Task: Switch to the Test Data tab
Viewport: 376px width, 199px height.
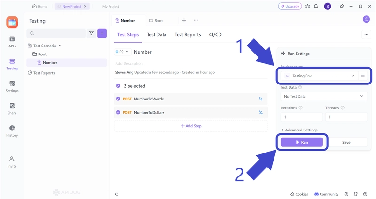Action: click(157, 35)
